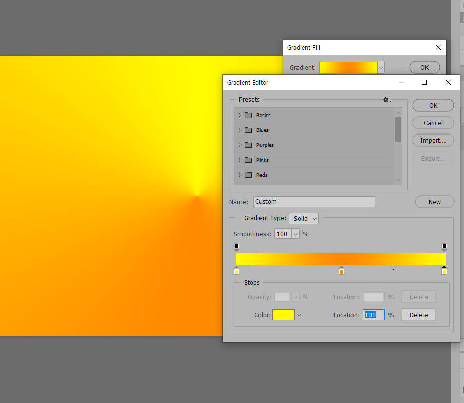The image size is (464, 403).
Task: Click OK in the Gradient Fill dialog
Action: pos(424,68)
